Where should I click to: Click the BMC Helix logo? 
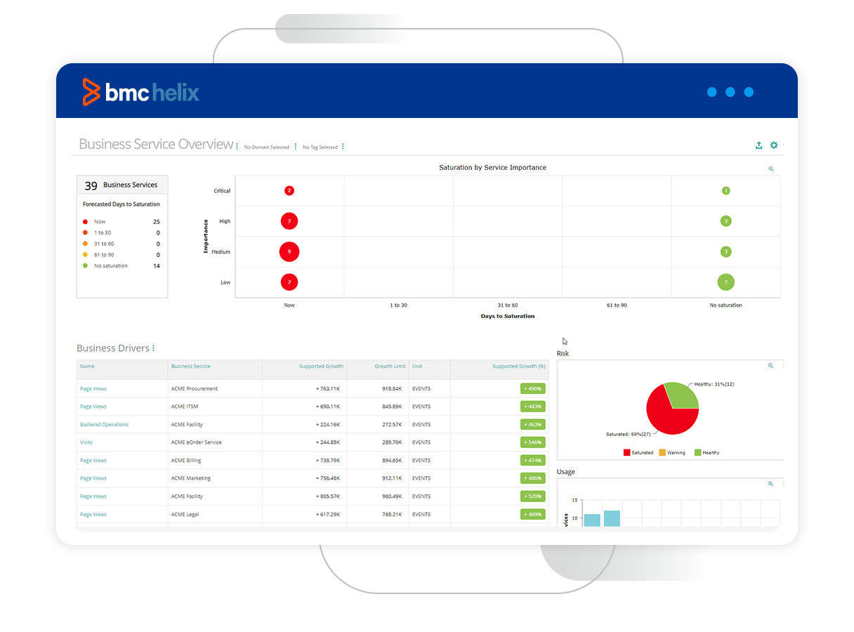140,92
